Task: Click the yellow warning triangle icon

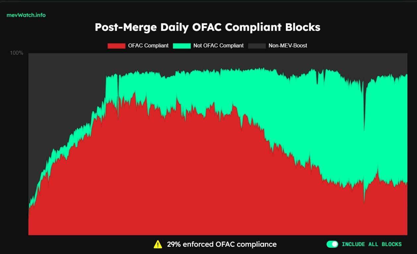Action: click(x=158, y=244)
